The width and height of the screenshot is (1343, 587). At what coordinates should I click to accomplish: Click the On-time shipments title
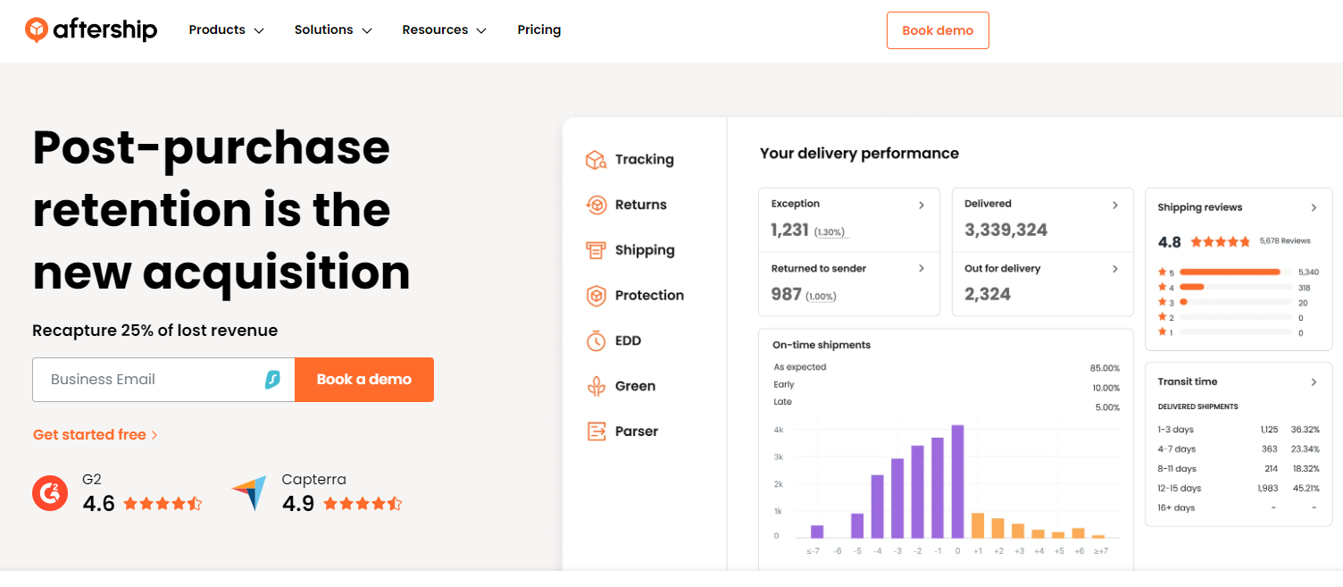coord(822,345)
